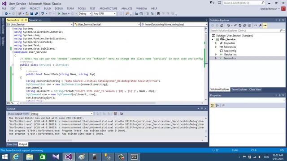Toggle Word Wrap in Output panel
Image resolution: width=287 pixels, height=161 pixels.
click(122, 114)
